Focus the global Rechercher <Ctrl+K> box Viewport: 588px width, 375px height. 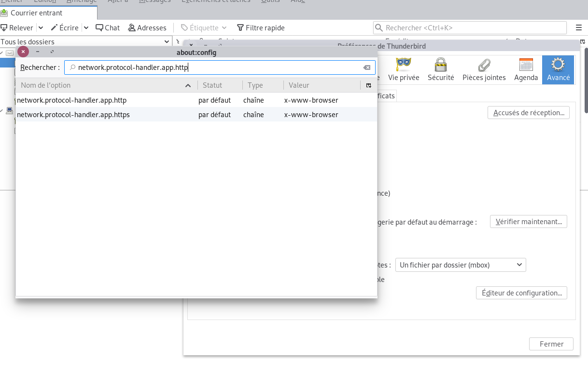click(470, 28)
